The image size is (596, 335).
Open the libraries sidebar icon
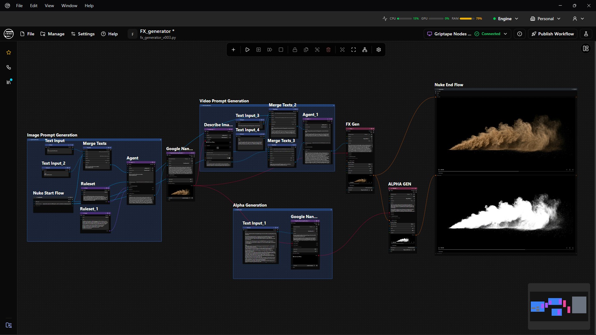point(9,82)
